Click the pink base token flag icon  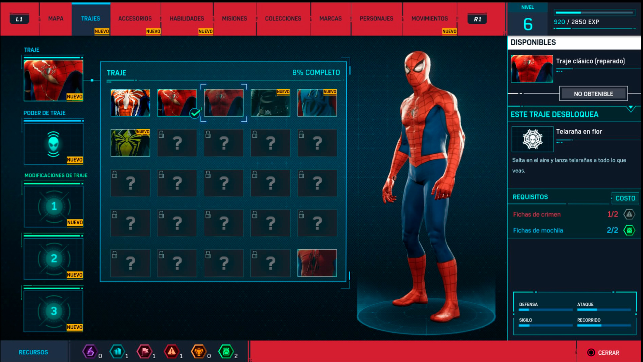coord(144,352)
